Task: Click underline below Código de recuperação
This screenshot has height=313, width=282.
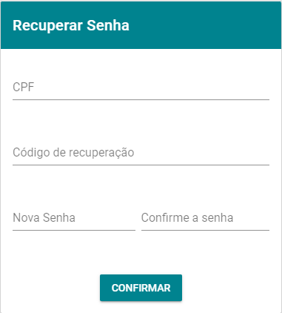Action: point(141,165)
